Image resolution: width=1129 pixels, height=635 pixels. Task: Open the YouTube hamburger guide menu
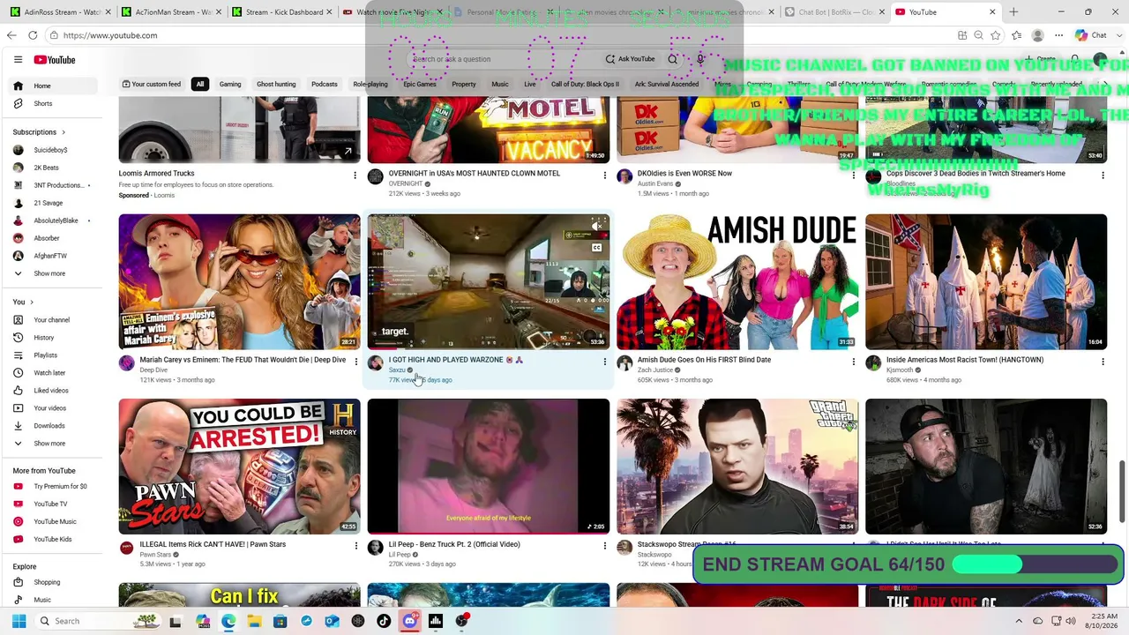[x=18, y=60]
